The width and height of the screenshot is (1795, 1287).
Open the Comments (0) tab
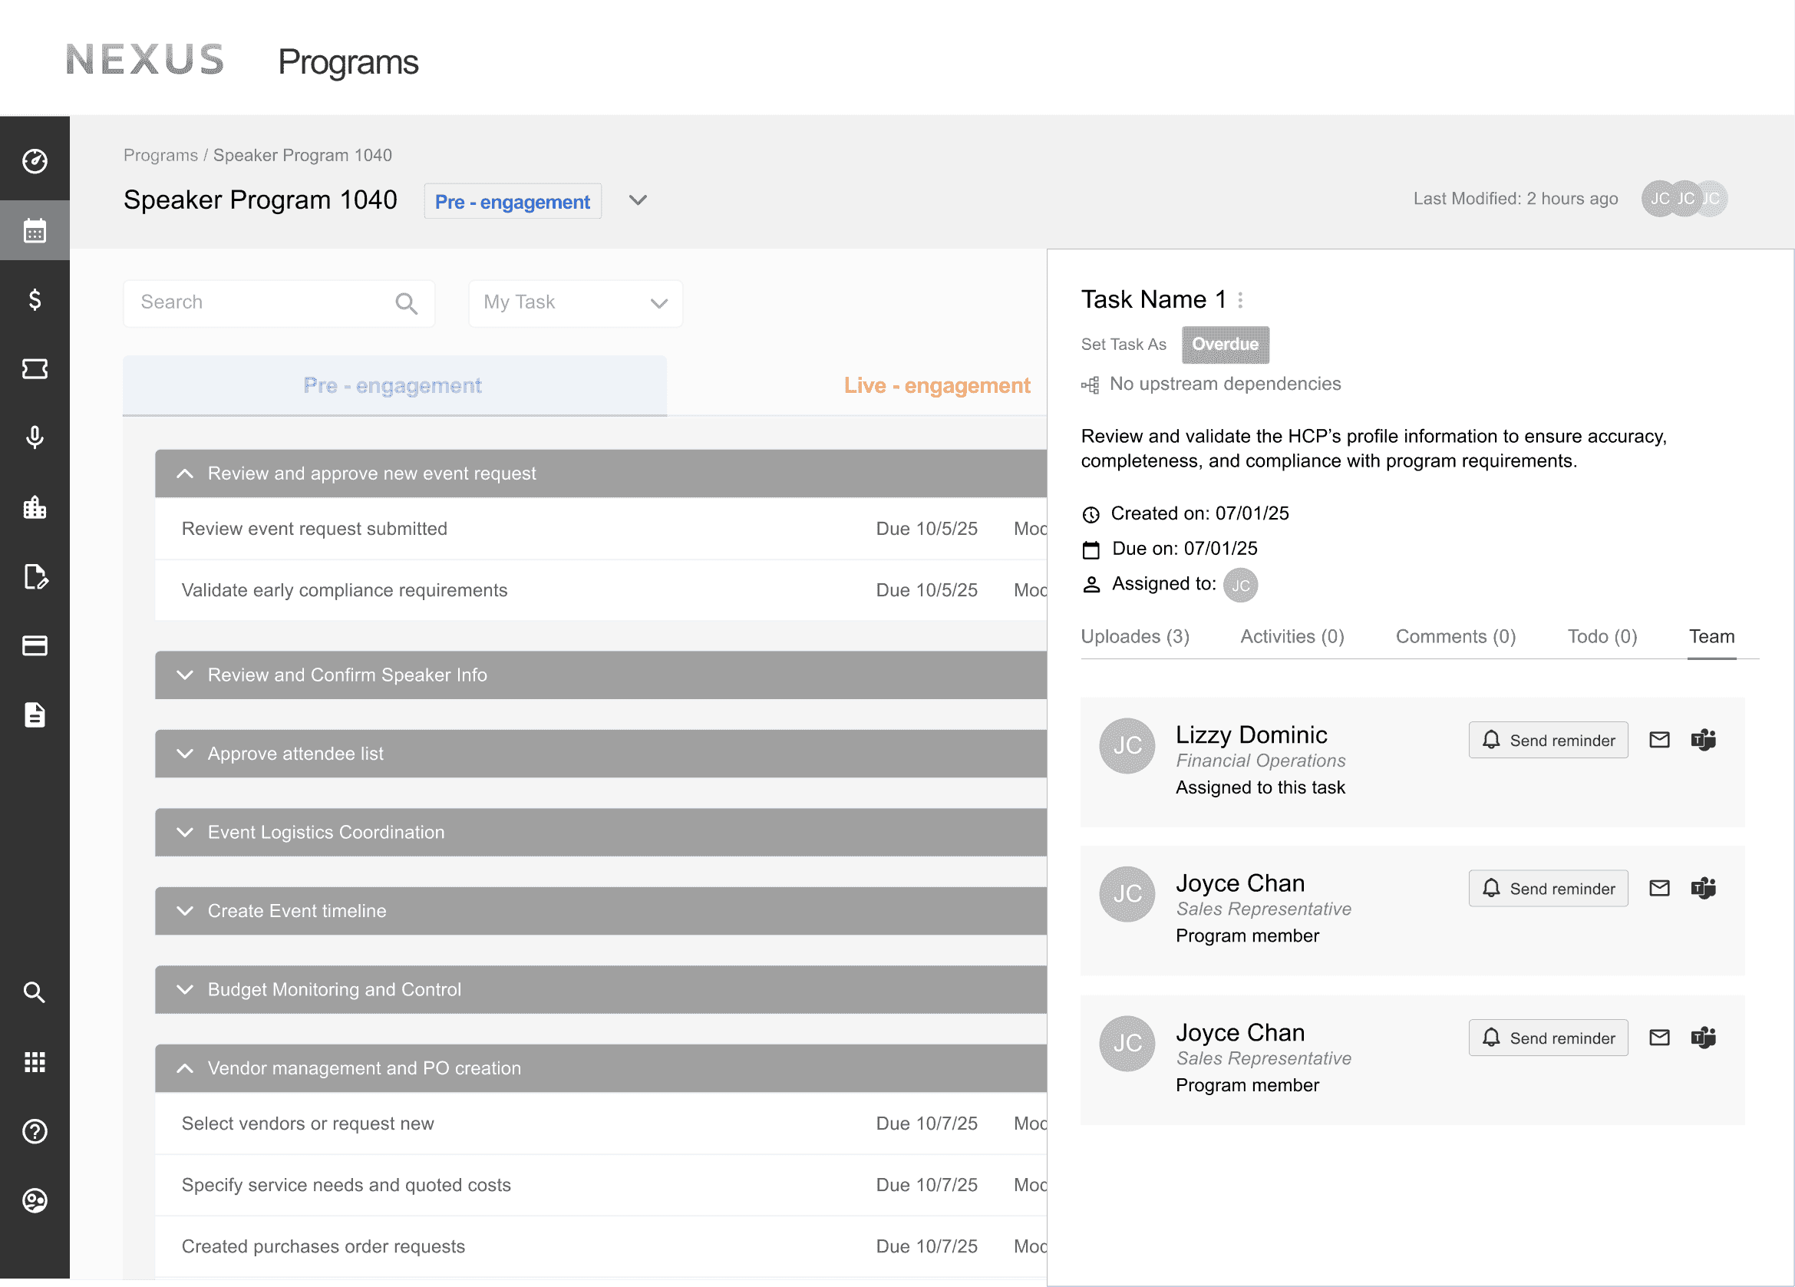pyautogui.click(x=1455, y=637)
